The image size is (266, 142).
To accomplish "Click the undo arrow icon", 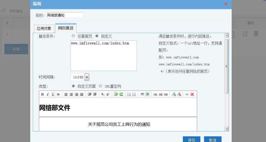I will [x=116, y=94].
